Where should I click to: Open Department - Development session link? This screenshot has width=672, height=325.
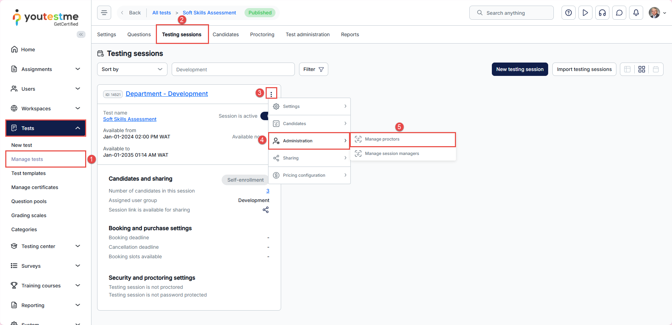[167, 94]
